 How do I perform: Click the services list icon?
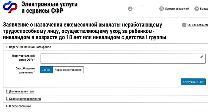[184, 25]
